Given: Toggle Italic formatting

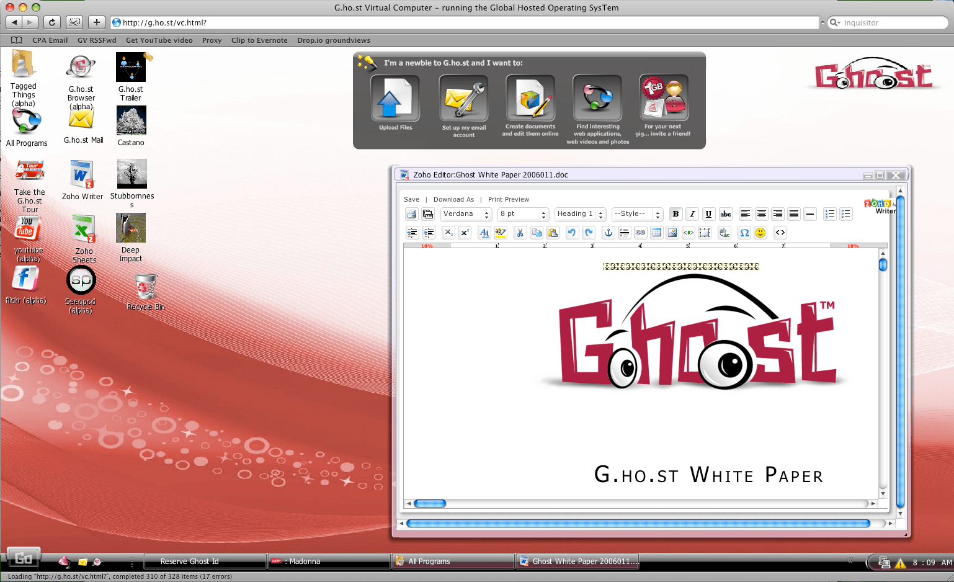Looking at the screenshot, I should [x=692, y=214].
